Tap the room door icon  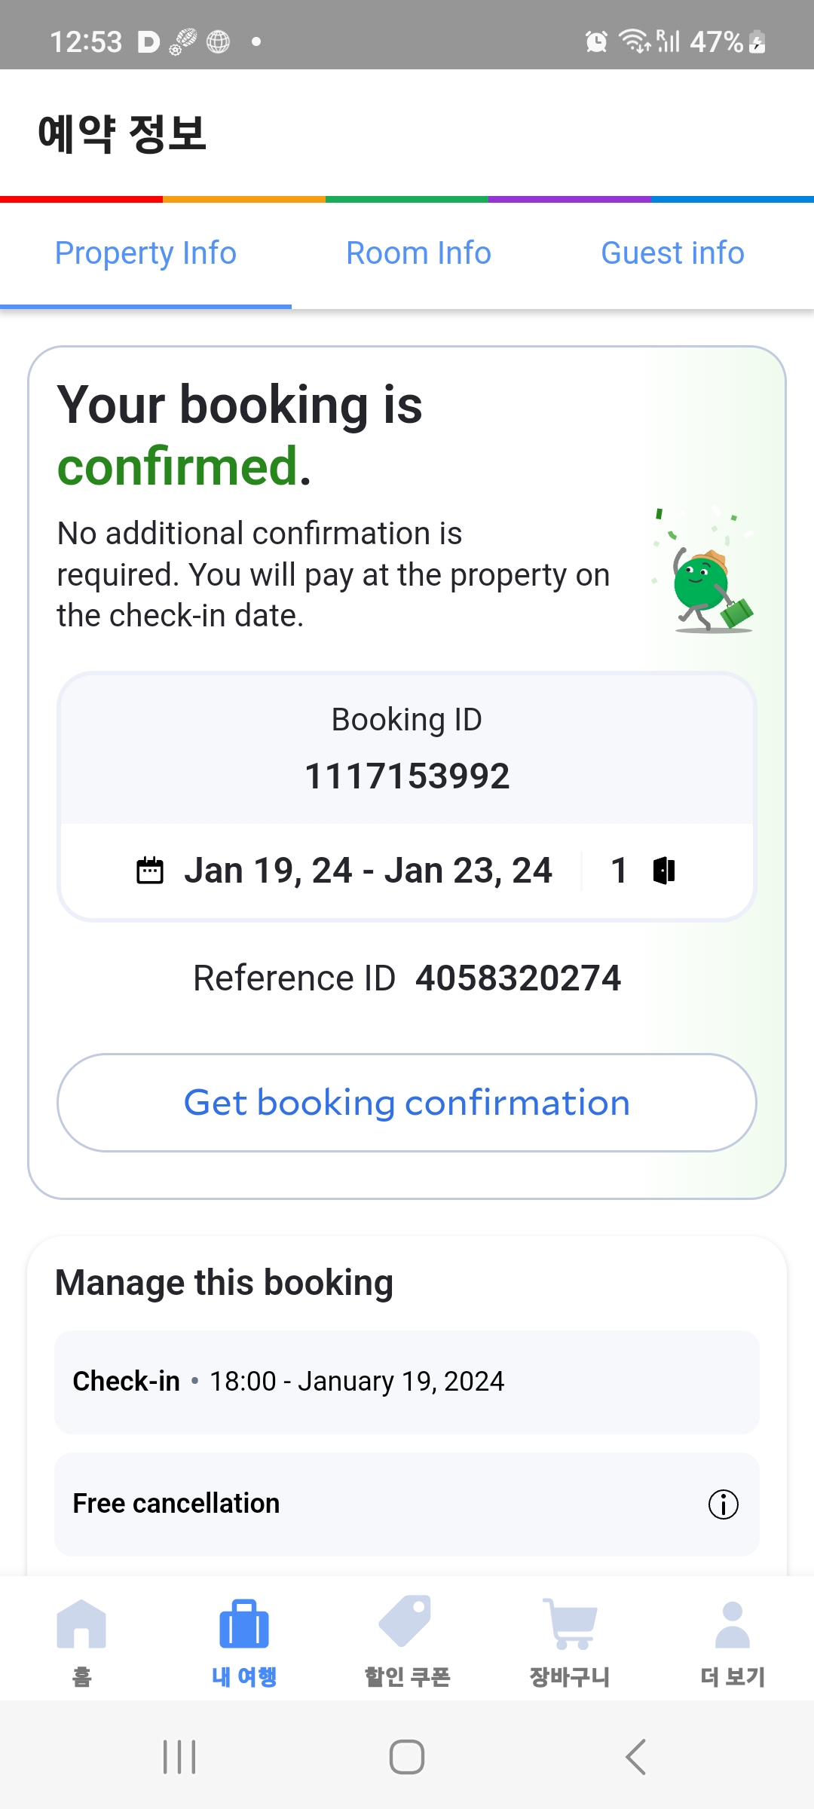(664, 871)
